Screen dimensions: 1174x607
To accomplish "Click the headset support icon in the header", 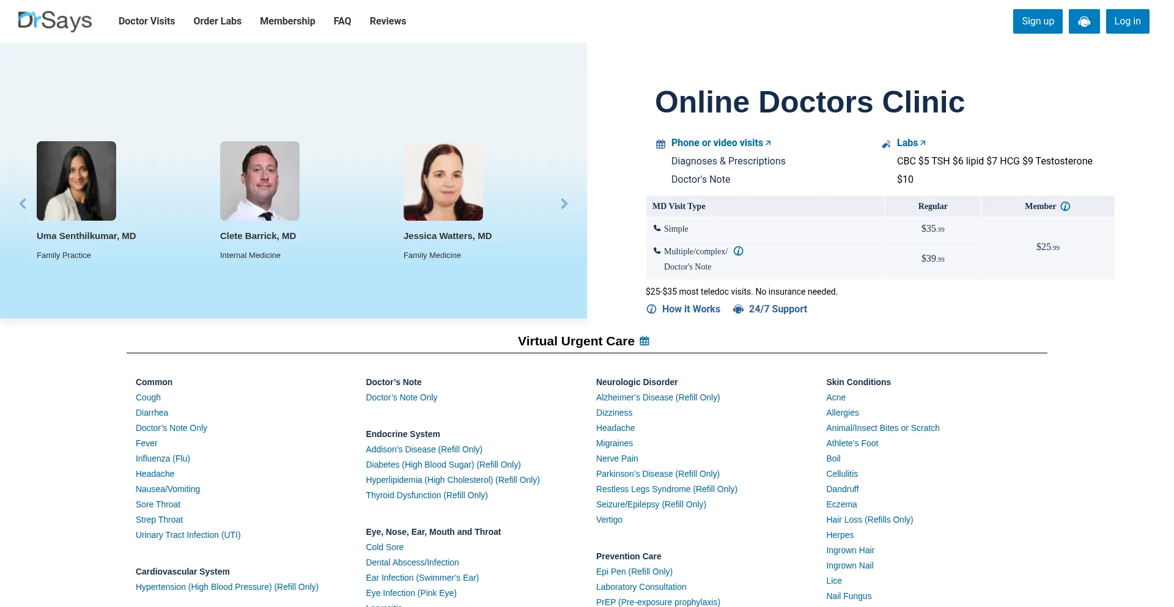I will click(1084, 21).
